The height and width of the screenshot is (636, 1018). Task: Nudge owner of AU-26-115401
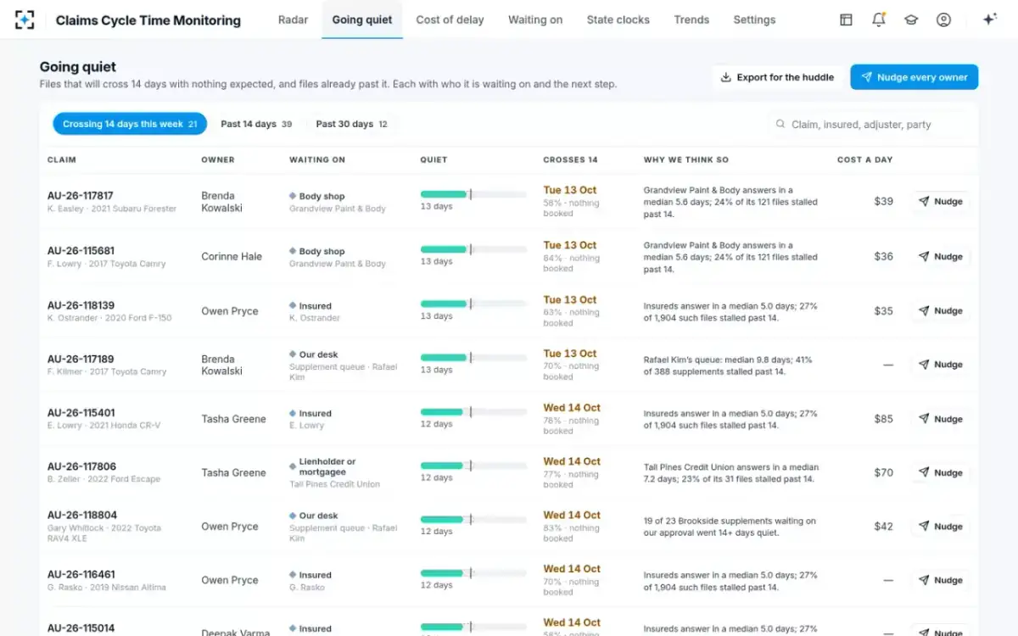[940, 419]
